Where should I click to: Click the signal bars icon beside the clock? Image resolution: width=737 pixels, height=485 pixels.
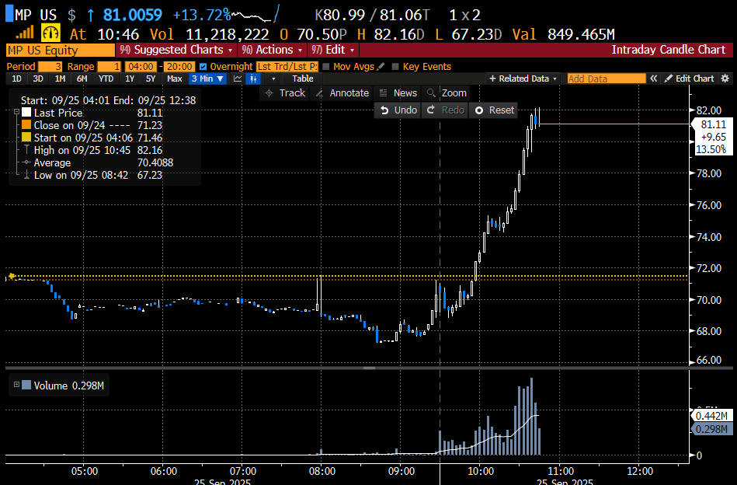[x=24, y=33]
